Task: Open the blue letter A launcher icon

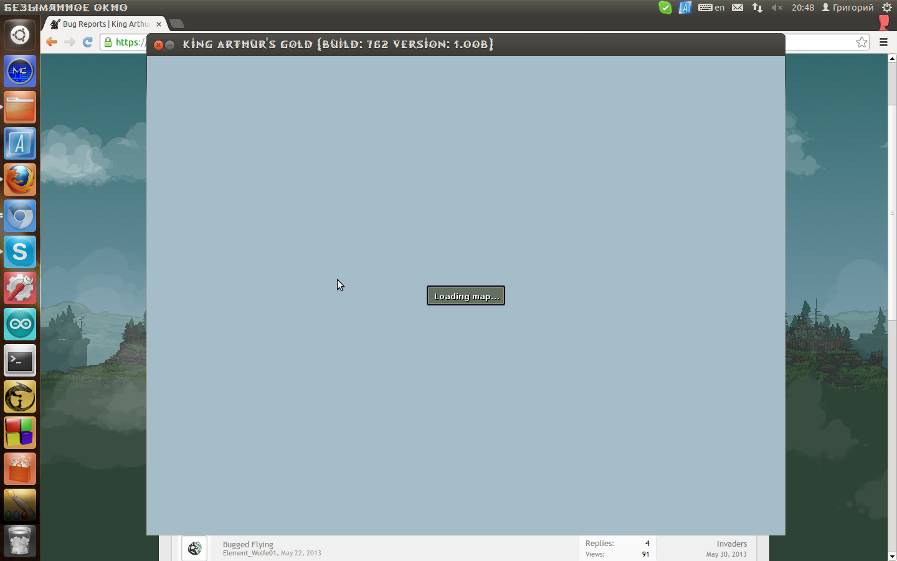Action: click(20, 143)
